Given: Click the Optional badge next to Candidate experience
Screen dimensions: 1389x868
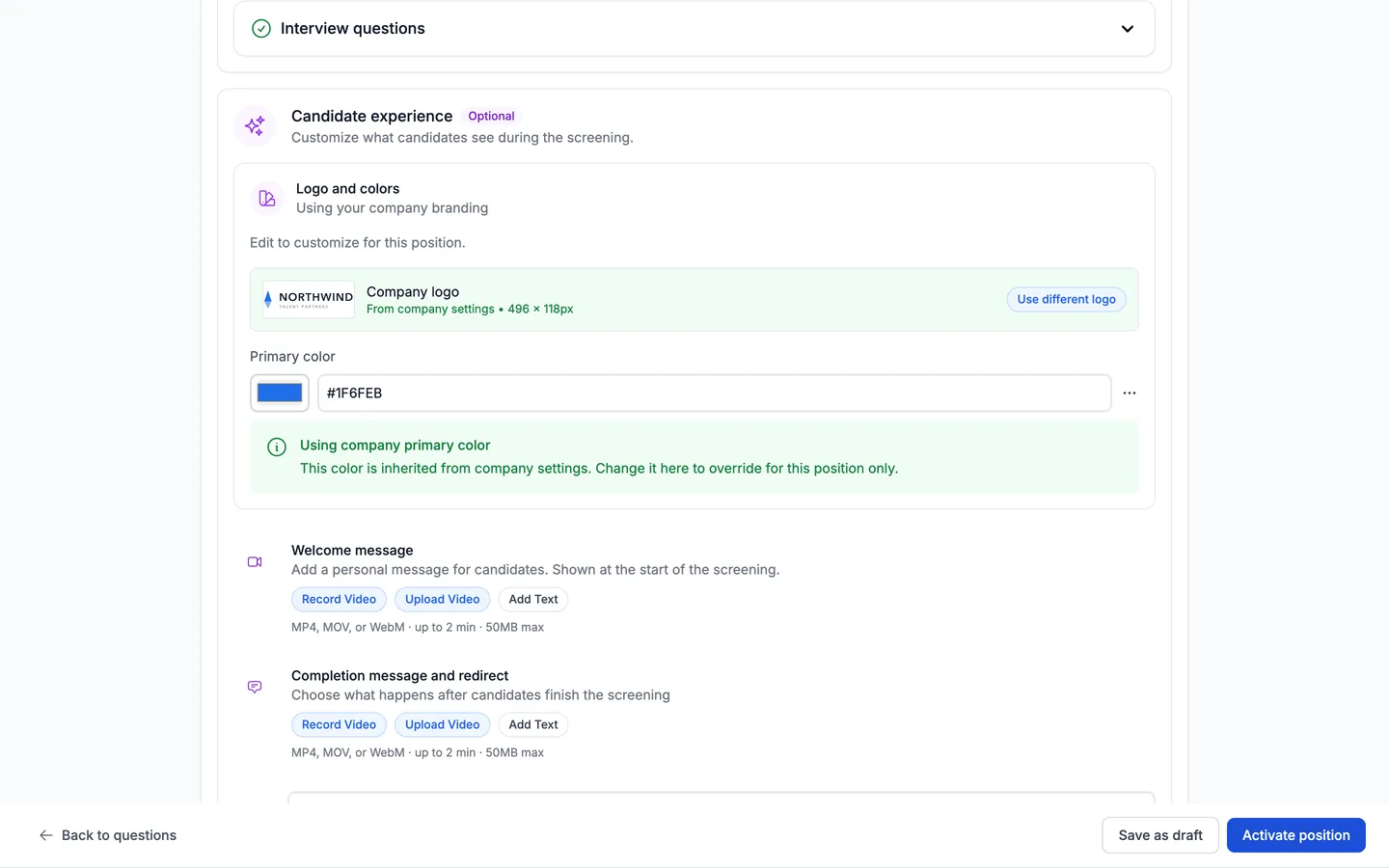Looking at the screenshot, I should click(491, 116).
